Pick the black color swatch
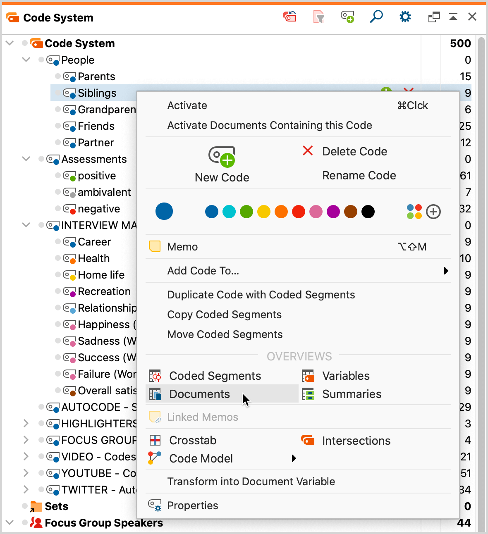 368,212
